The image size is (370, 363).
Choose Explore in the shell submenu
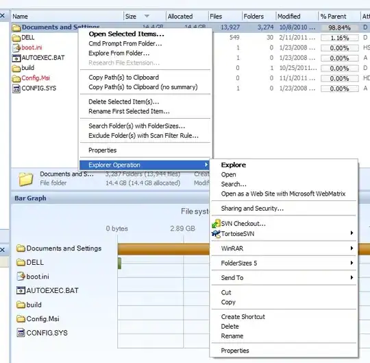tap(284, 165)
